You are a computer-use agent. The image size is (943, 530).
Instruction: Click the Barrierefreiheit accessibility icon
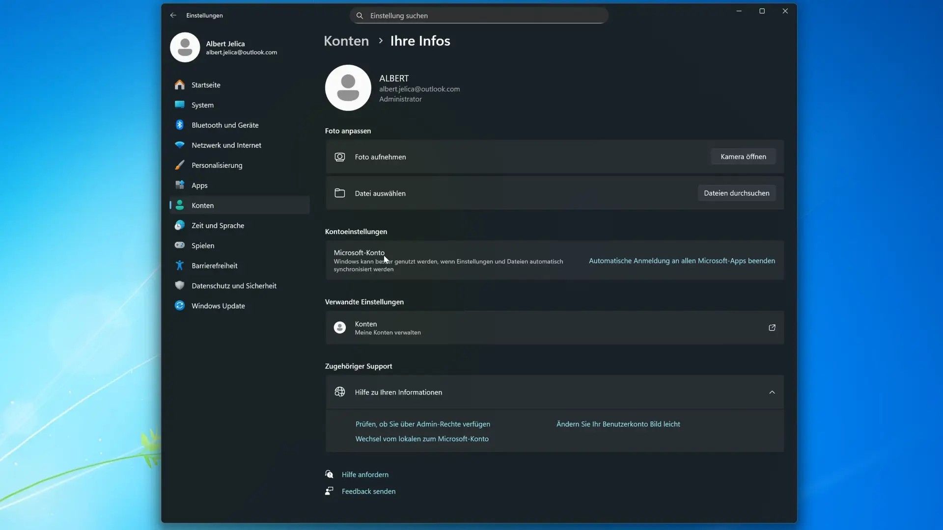pos(180,265)
